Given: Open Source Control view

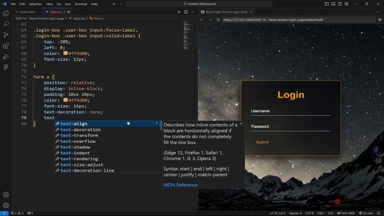Looking at the screenshot, I should pyautogui.click(x=6, y=35).
